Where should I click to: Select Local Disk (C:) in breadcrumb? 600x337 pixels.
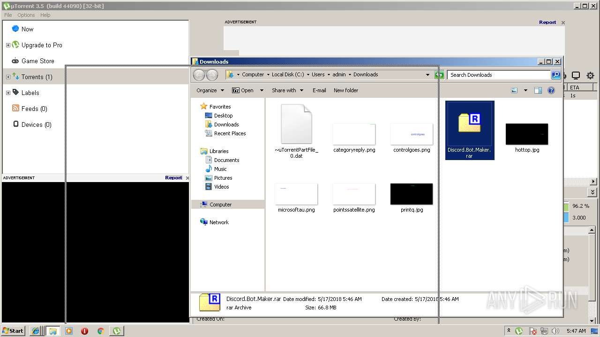coord(288,74)
